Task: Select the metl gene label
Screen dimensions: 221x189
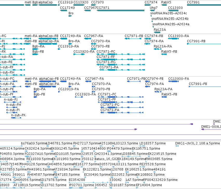Action: click(x=28, y=2)
